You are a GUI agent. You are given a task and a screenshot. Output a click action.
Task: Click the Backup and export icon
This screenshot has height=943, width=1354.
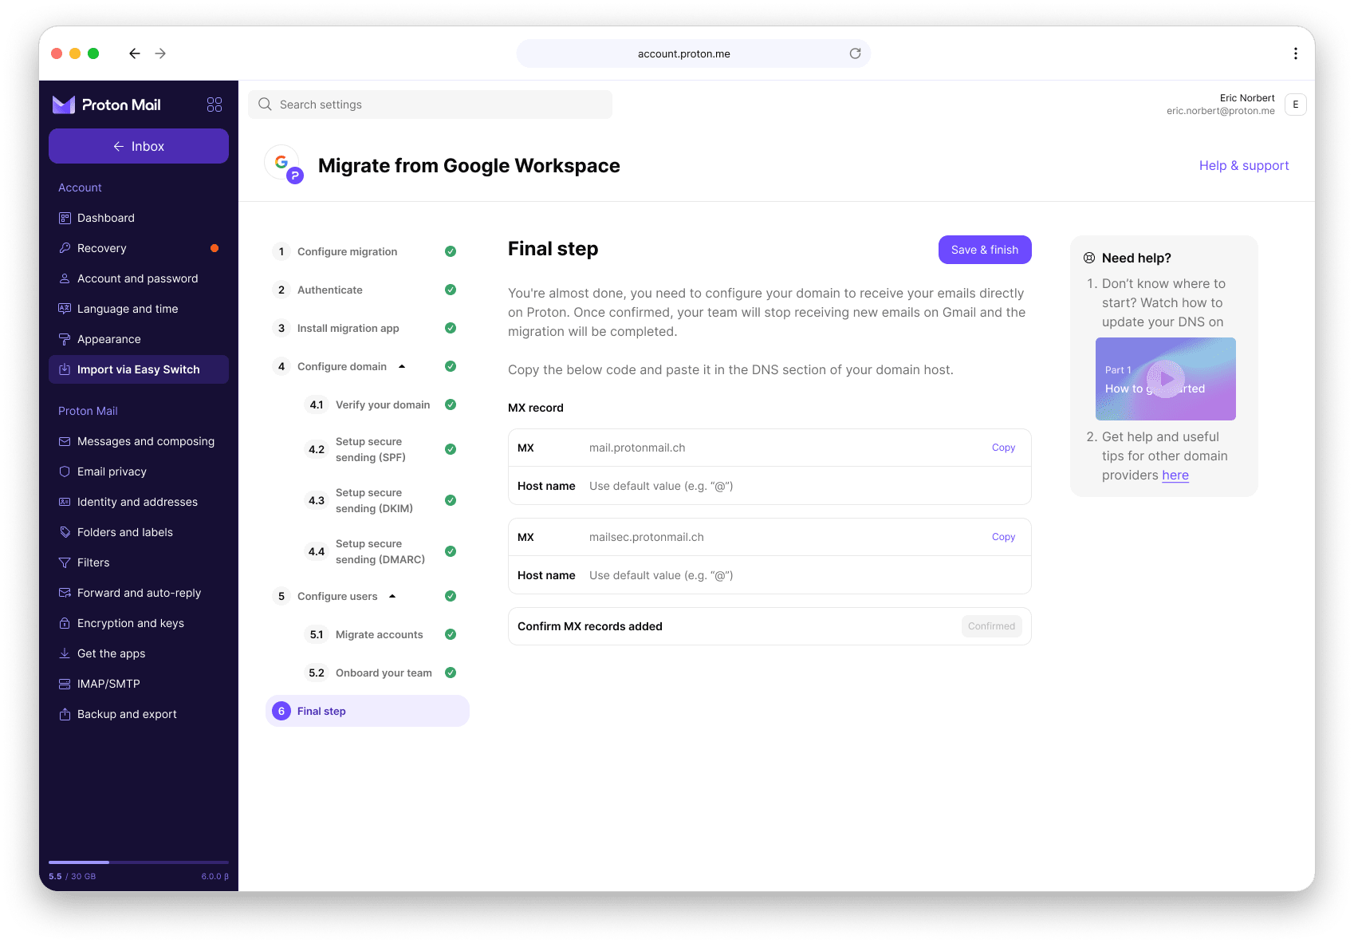click(x=65, y=714)
